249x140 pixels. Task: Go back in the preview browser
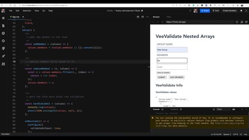click(153, 22)
